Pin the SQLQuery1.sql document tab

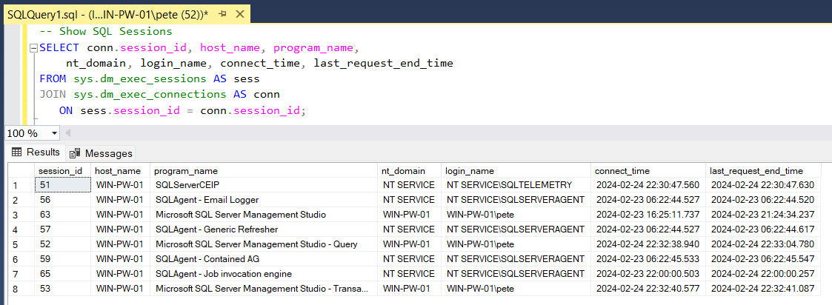(x=223, y=14)
